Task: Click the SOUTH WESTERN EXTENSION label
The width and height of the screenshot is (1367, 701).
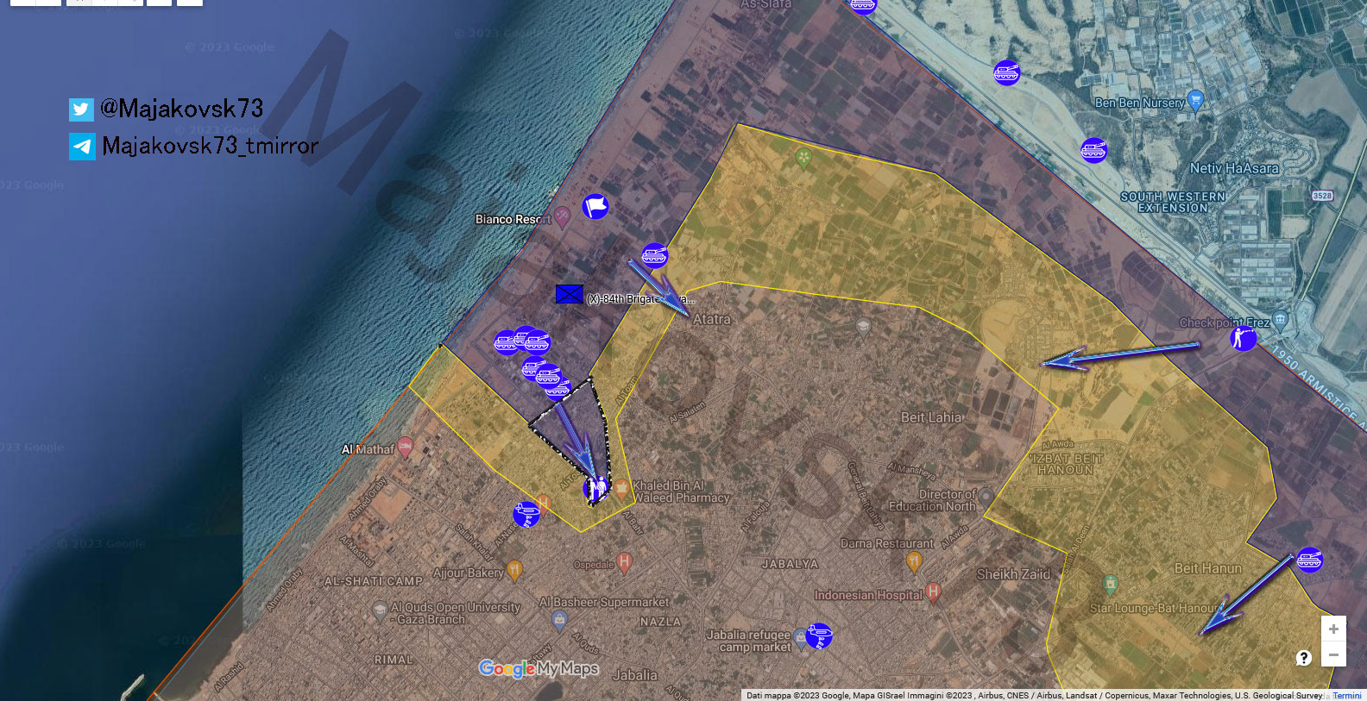Action: (1173, 203)
